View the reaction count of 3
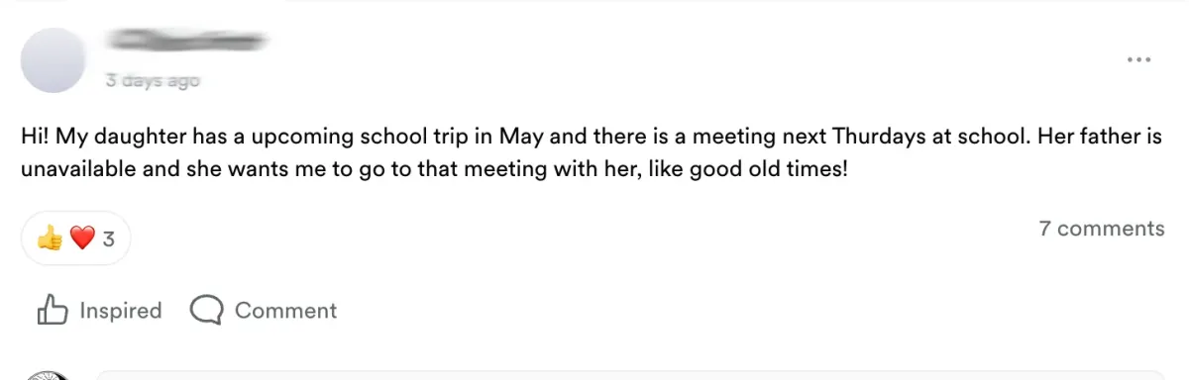The image size is (1189, 380). 109,238
